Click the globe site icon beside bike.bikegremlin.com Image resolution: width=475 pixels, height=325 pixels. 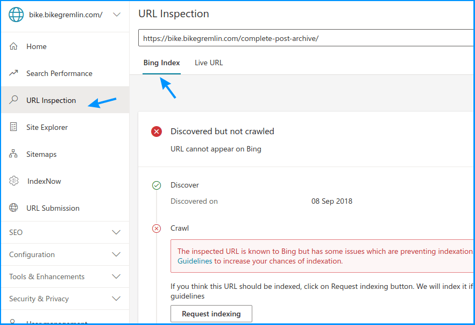16,14
